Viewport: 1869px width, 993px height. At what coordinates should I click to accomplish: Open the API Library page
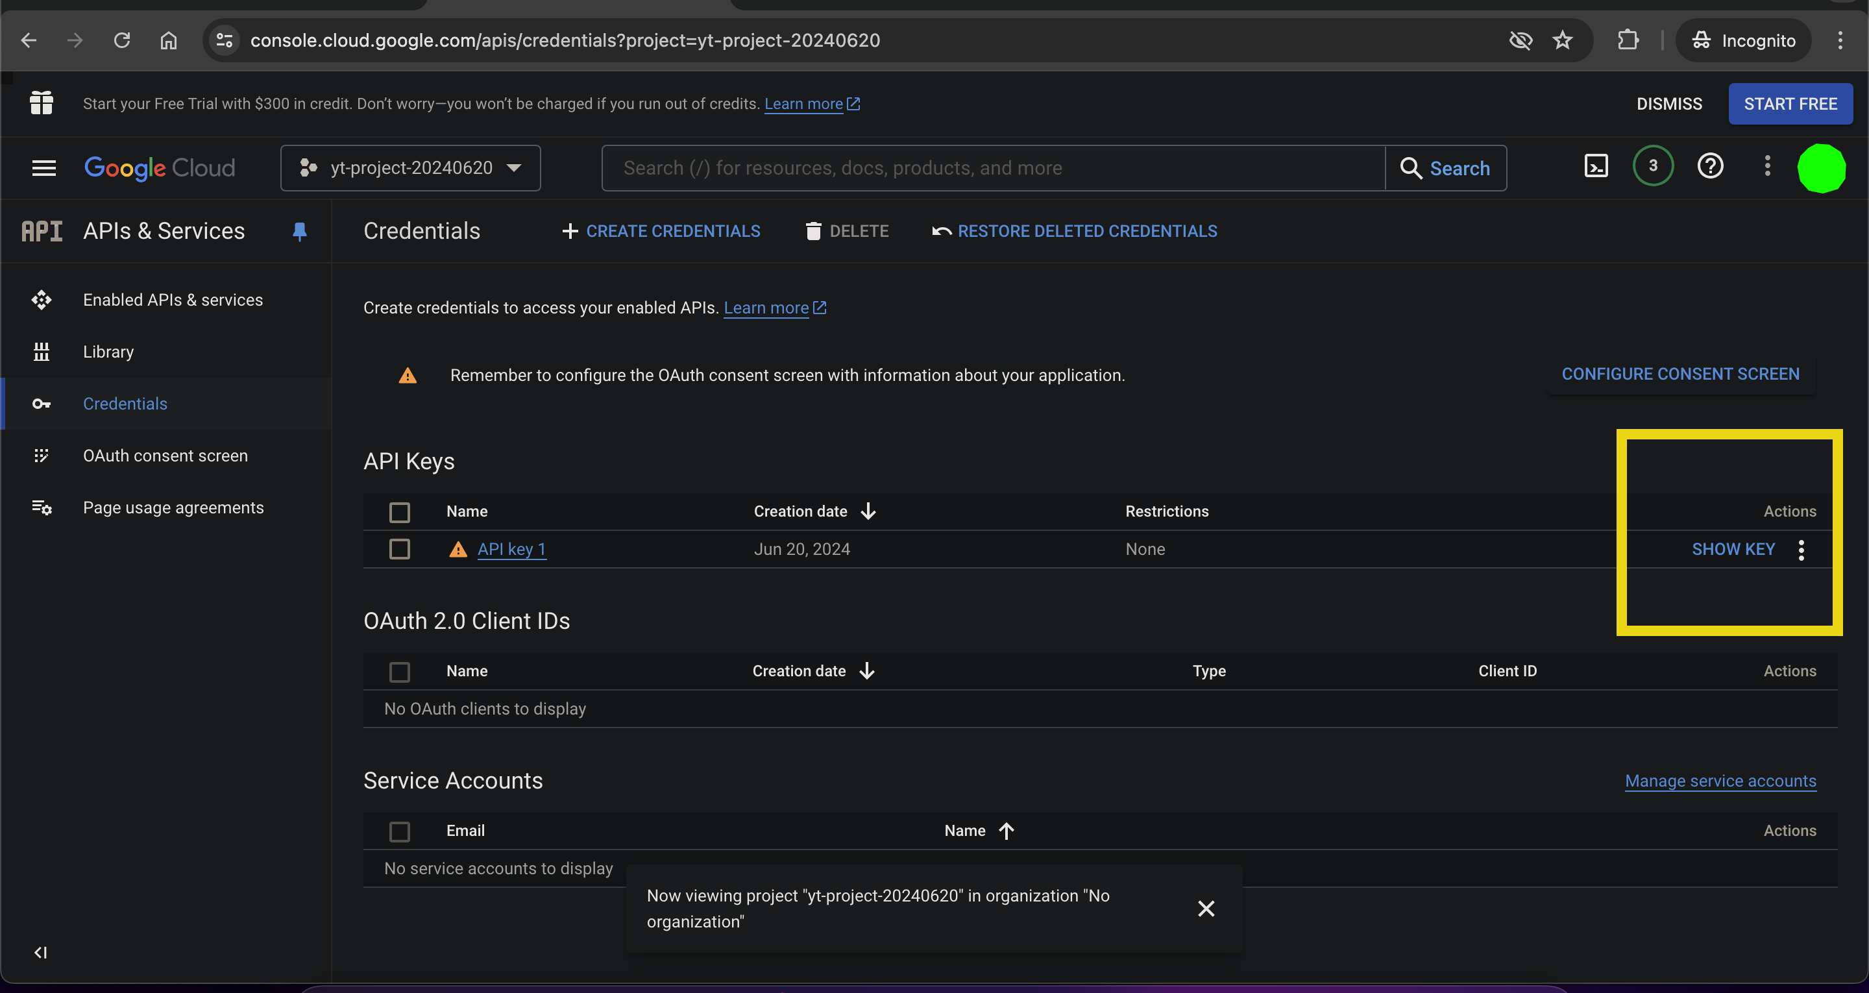coord(108,352)
